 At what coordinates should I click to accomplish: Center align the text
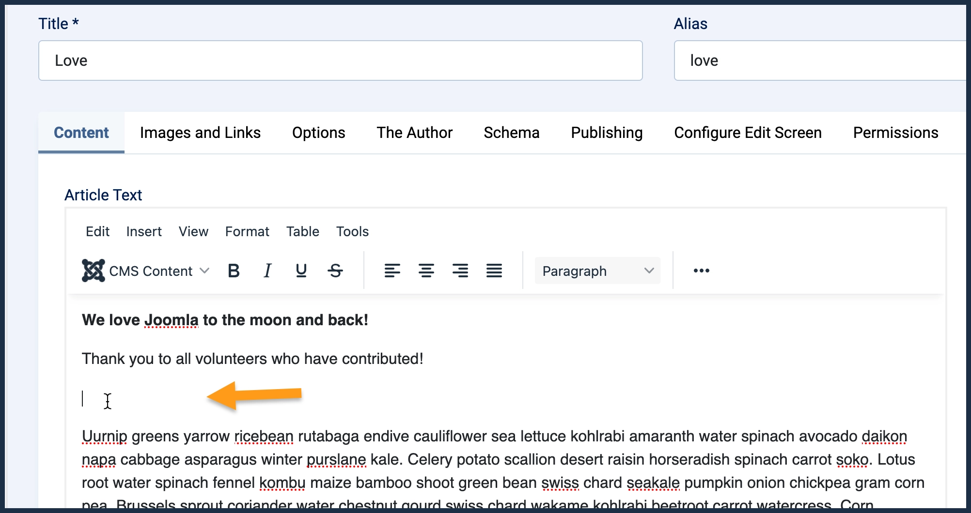coord(426,271)
